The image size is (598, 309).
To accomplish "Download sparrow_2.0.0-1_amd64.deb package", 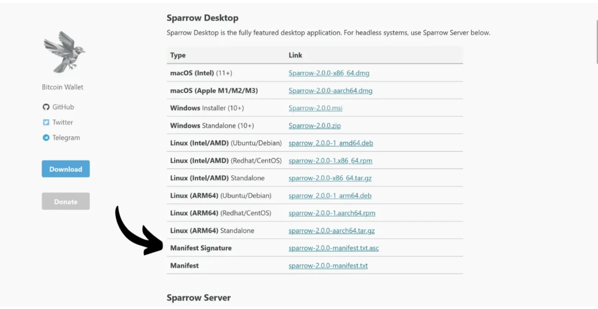I will click(x=331, y=143).
